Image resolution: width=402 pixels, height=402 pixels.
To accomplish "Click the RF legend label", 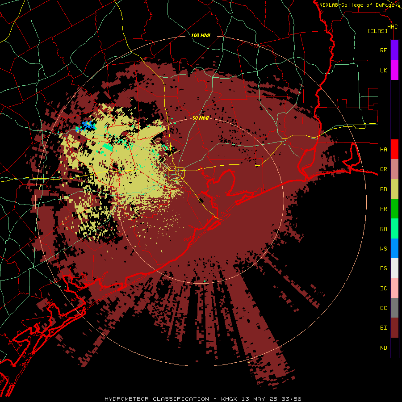I will coord(383,50).
